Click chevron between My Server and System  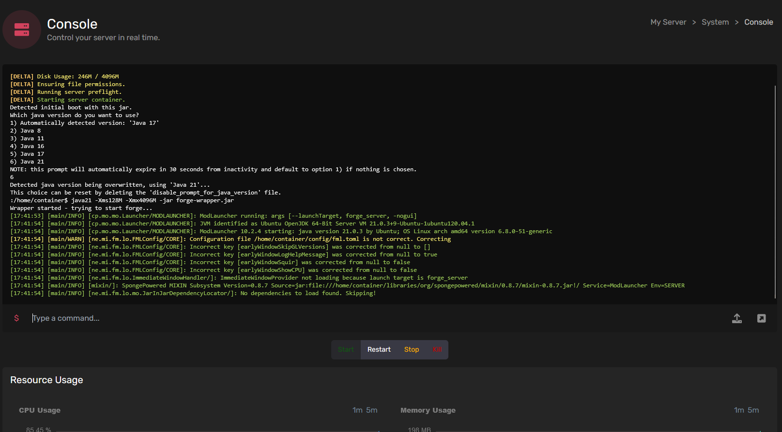coord(694,22)
